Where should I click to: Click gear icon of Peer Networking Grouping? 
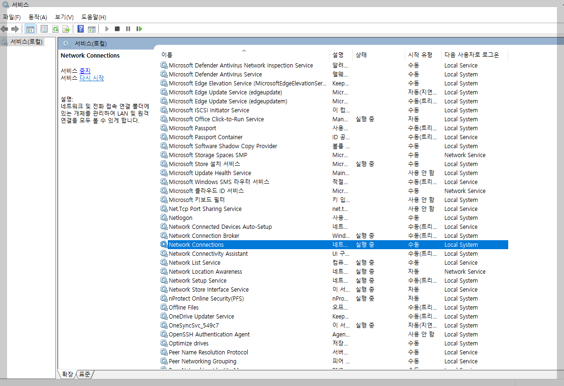click(x=164, y=361)
